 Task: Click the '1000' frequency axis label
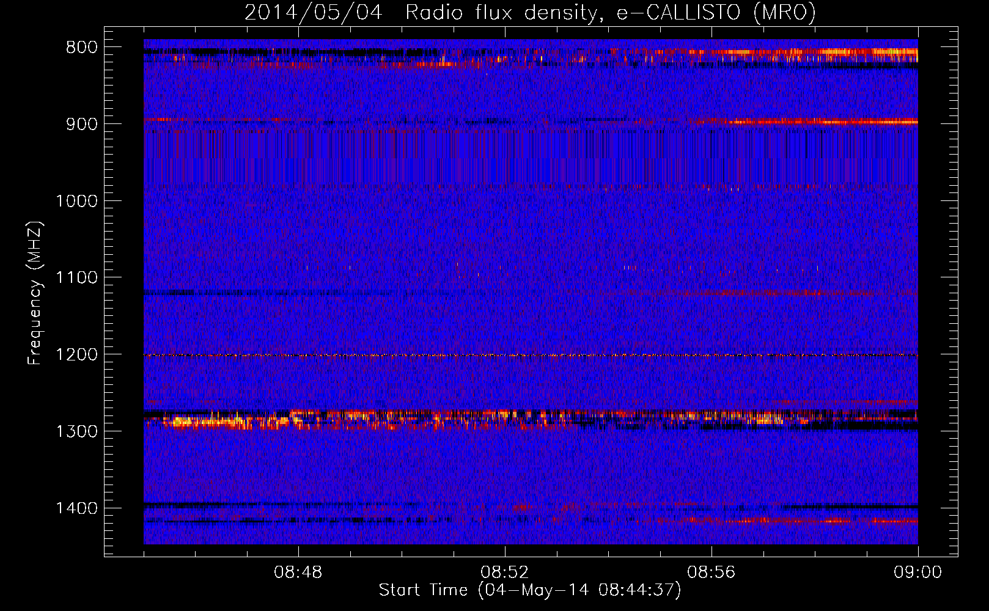pyautogui.click(x=77, y=201)
